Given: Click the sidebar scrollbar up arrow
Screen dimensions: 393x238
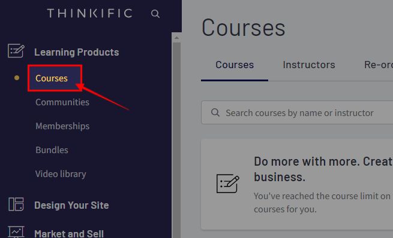Looking at the screenshot, I should (x=176, y=38).
